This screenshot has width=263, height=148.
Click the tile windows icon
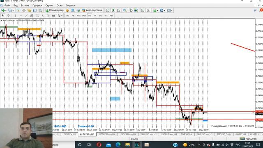(x=136, y=10)
